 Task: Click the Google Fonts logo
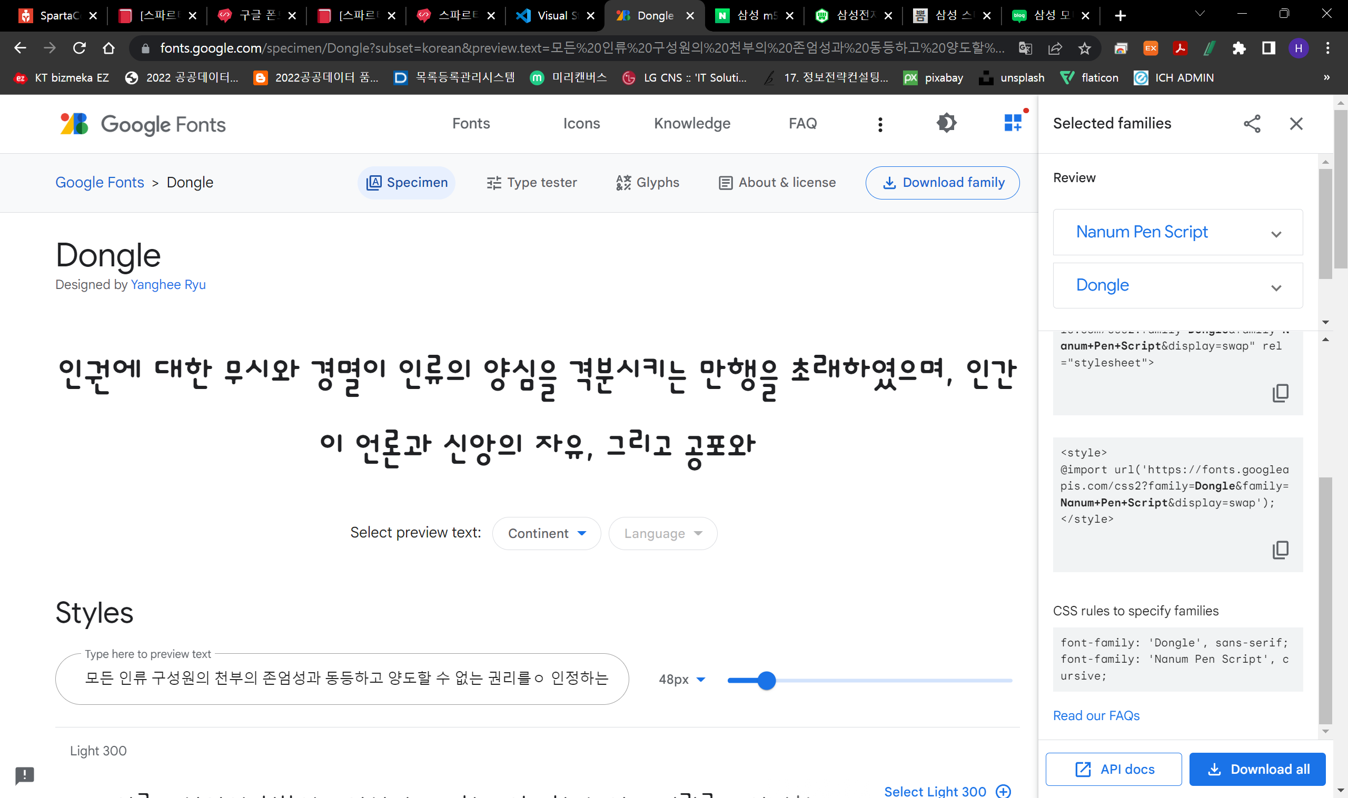click(x=143, y=124)
